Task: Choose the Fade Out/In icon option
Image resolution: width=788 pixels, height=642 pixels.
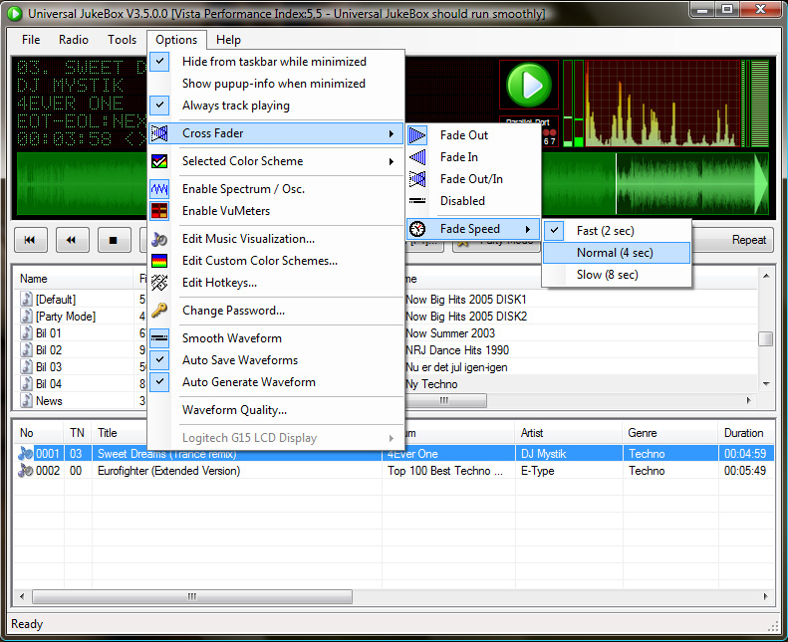Action: coord(417,179)
